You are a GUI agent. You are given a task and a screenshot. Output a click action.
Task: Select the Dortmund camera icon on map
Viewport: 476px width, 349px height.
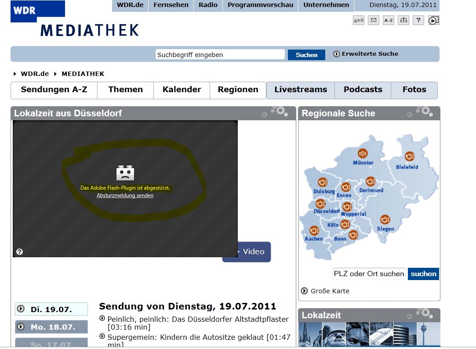point(371,182)
